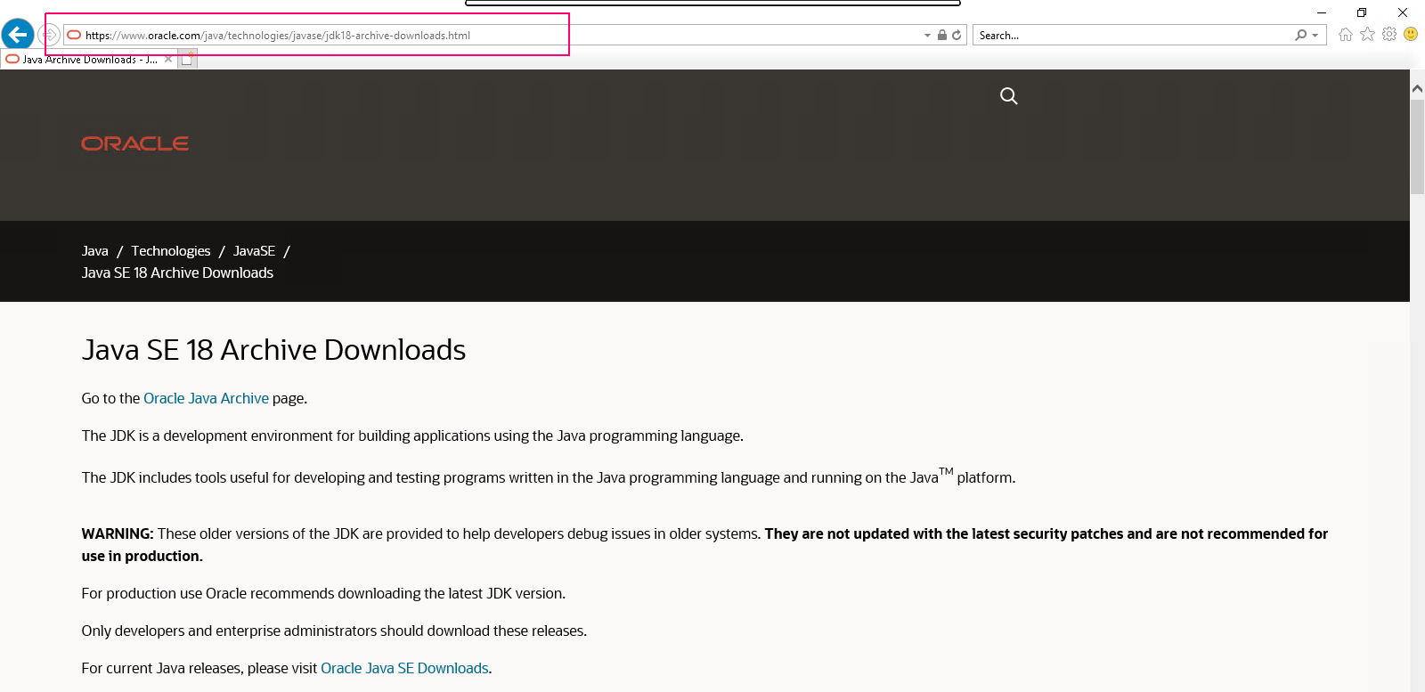Click the Java SE 18 Archive Downloads heading
The height and width of the screenshot is (692, 1425).
click(x=273, y=350)
